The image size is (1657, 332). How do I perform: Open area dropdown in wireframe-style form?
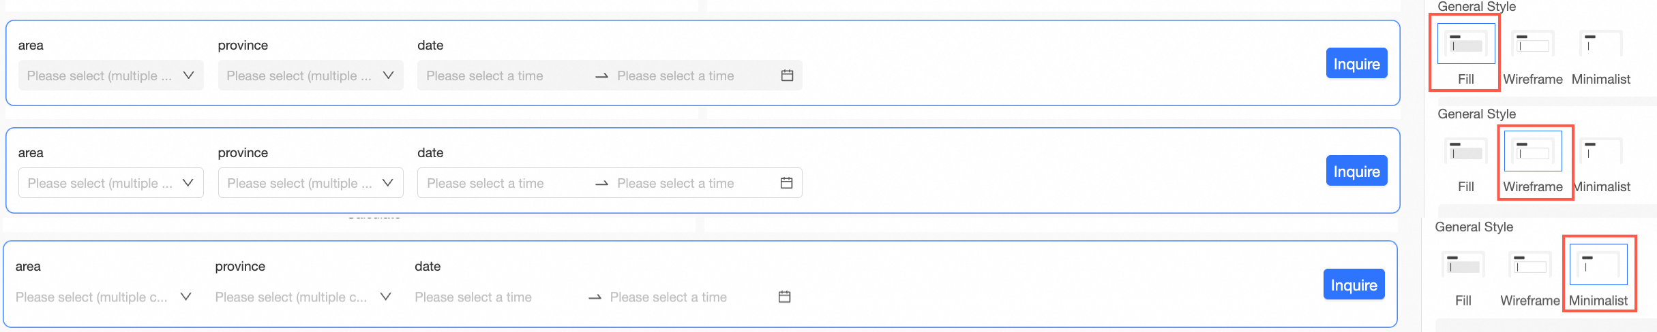point(110,183)
